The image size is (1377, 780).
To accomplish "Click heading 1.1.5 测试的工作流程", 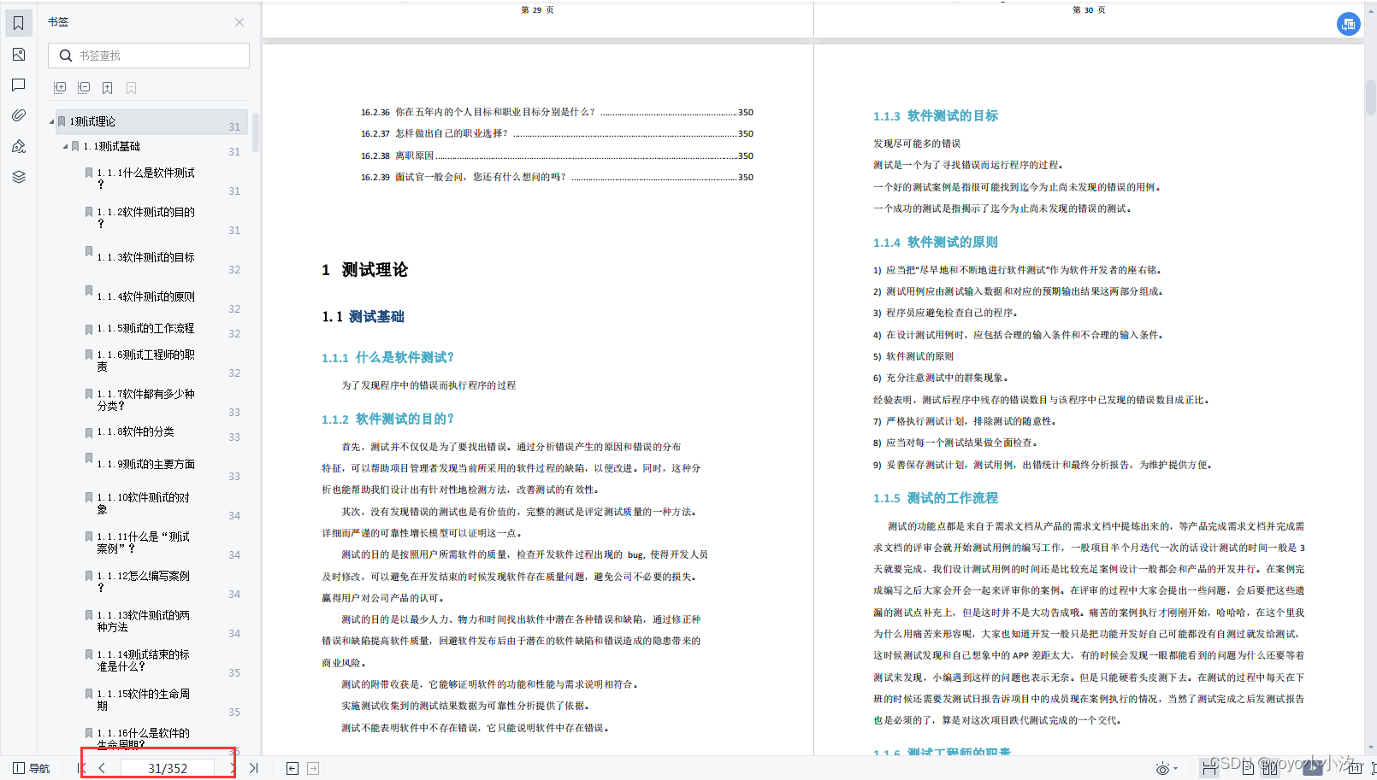I will [936, 497].
